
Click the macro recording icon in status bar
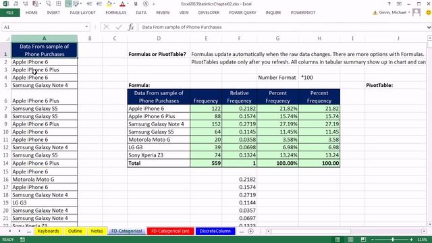(x=22, y=240)
